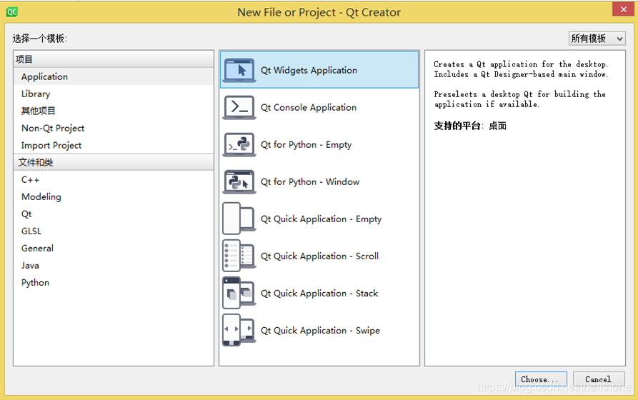Click the 'Qt Console Application' label text
This screenshot has width=638, height=400.
pos(309,107)
